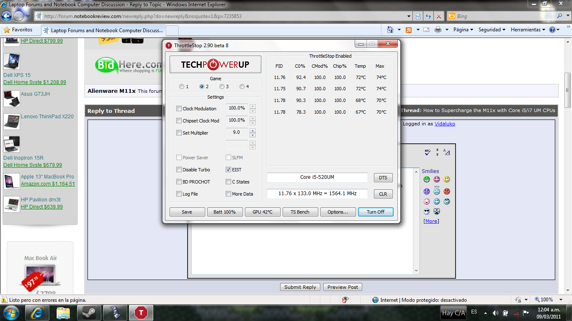The height and width of the screenshot is (321, 572).
Task: Click in the address bar URL field
Action: point(221,16)
